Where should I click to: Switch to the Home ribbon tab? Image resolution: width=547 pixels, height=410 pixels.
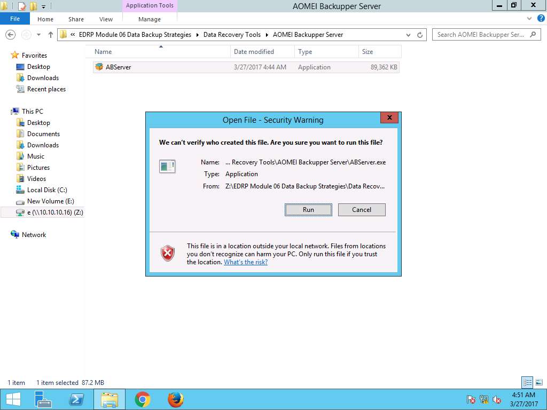45,19
